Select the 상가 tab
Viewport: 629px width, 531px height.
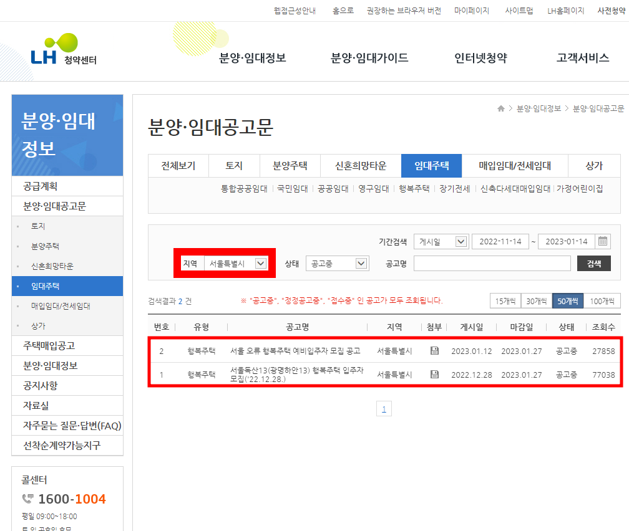[594, 166]
